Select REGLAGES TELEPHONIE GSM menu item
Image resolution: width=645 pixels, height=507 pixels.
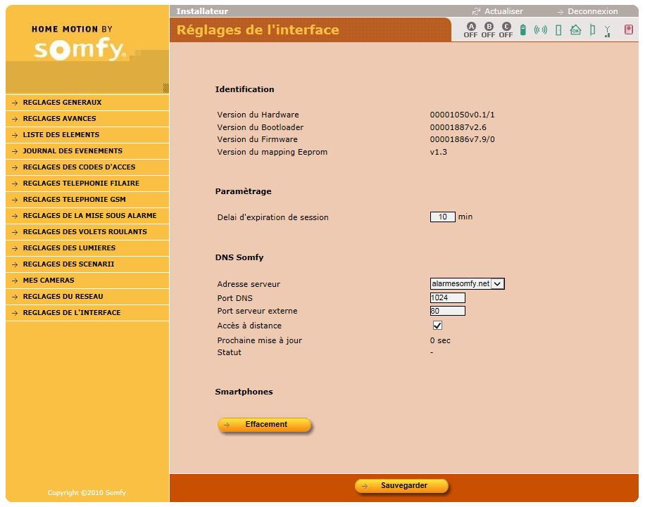(x=74, y=200)
